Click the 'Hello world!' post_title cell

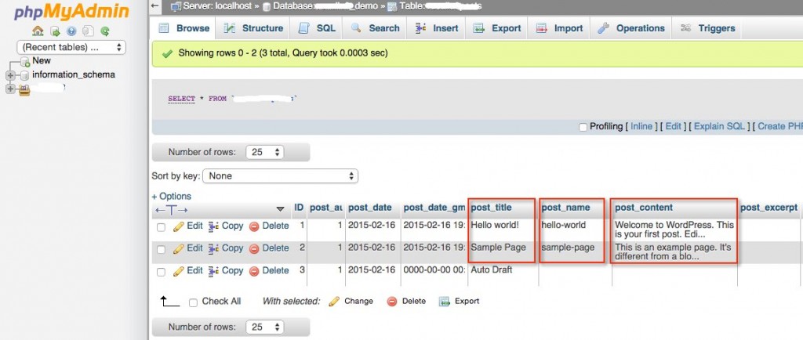point(495,225)
